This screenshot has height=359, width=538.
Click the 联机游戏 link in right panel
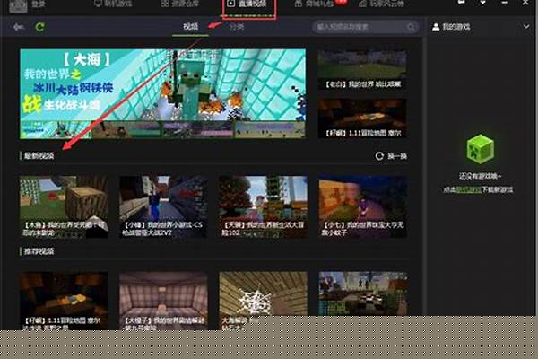(470, 189)
